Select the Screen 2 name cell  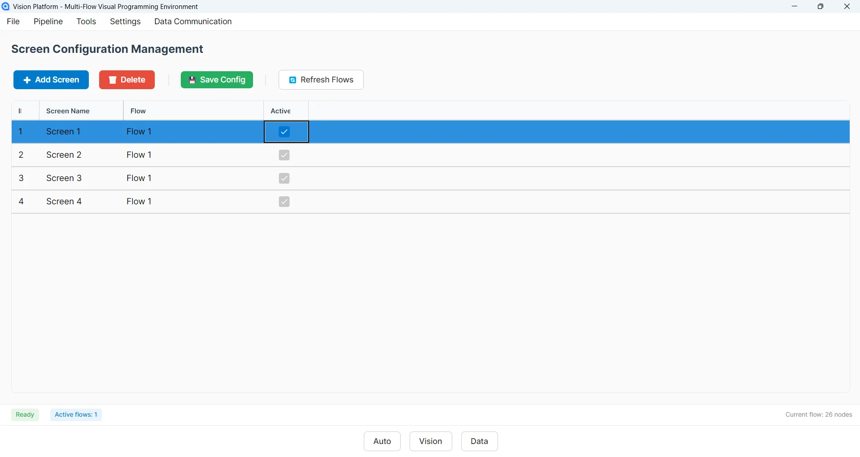(81, 155)
